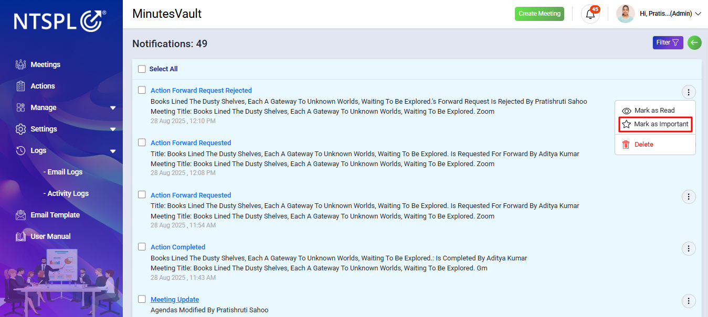This screenshot has width=708, height=317.
Task: Open the Meetings sidebar icon
Action: [21, 64]
